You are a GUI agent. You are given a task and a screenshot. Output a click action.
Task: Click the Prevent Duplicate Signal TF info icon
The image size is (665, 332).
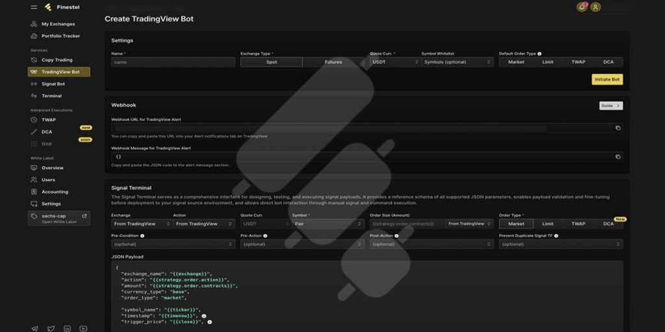click(x=556, y=236)
